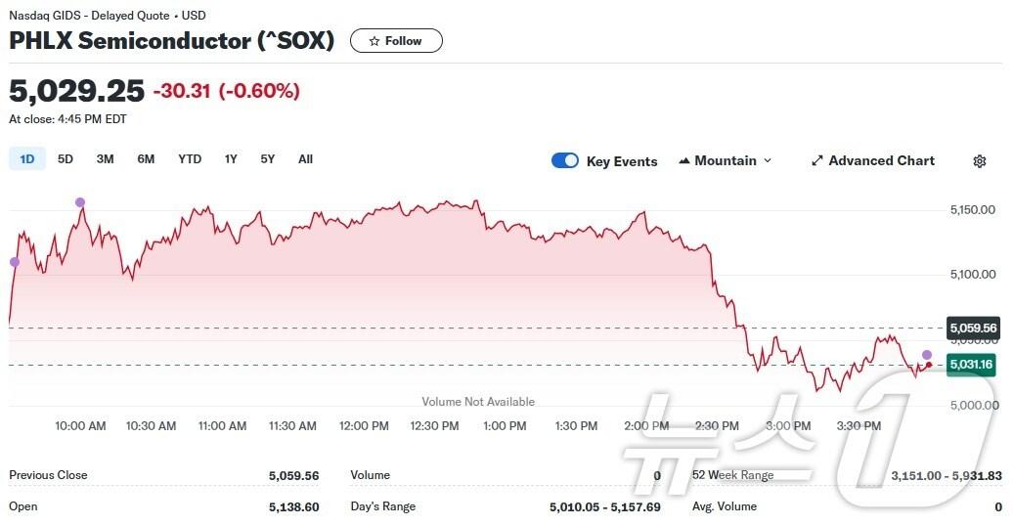Click the key event dot at chart peak

tap(80, 202)
